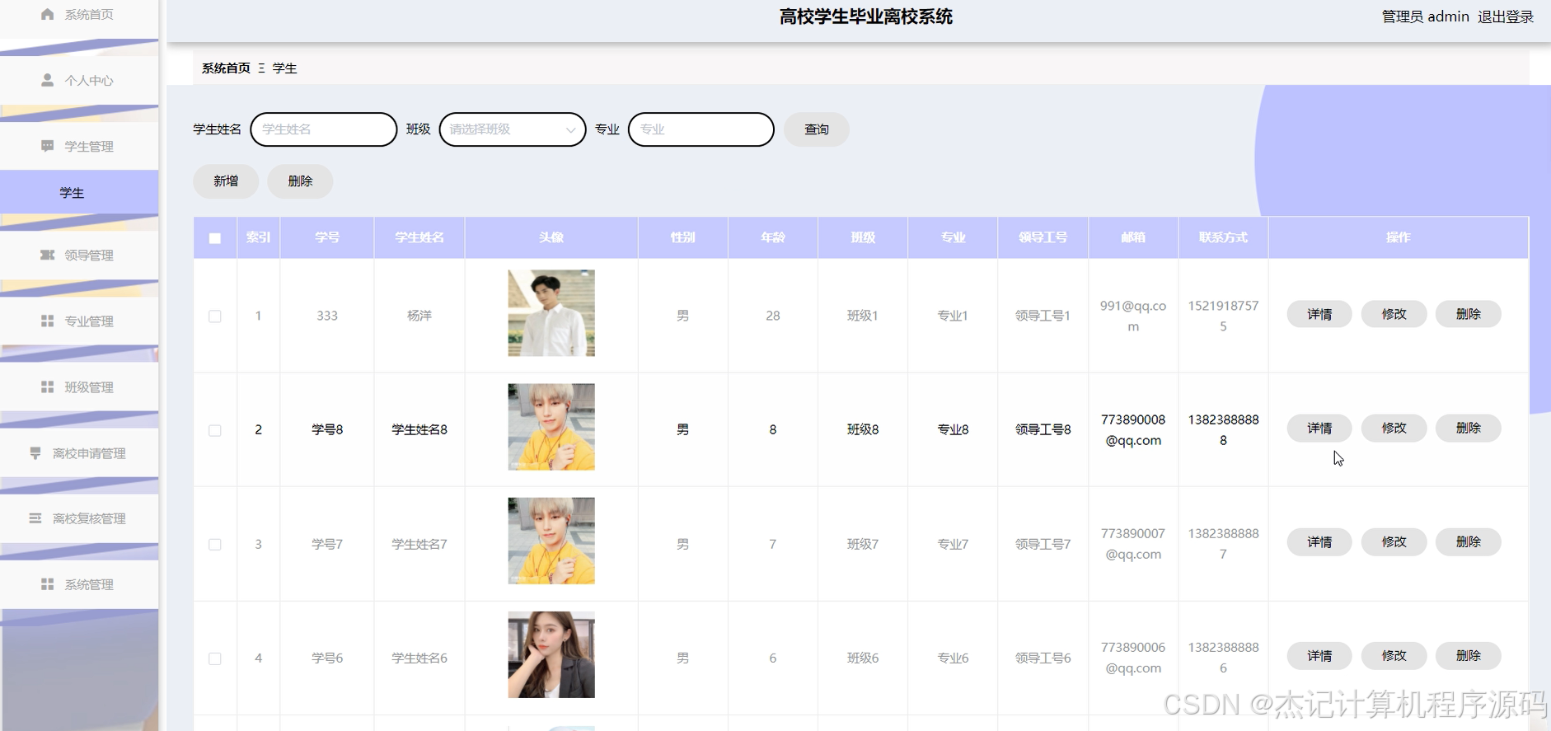Open avatar photo in 学号7 row

point(551,541)
